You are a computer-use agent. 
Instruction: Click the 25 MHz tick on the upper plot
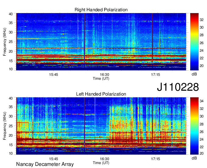pyautogui.click(x=11, y=42)
